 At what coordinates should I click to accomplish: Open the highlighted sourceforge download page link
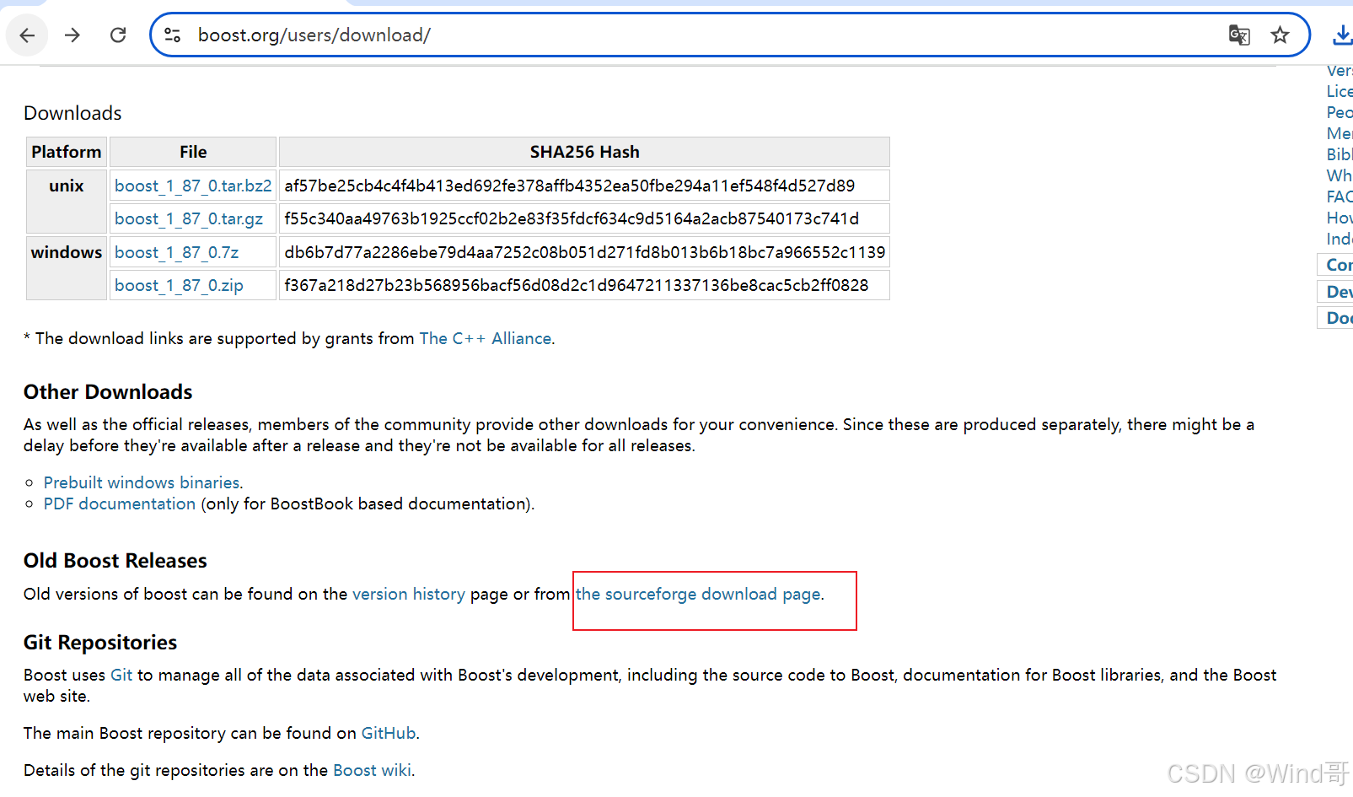(698, 594)
